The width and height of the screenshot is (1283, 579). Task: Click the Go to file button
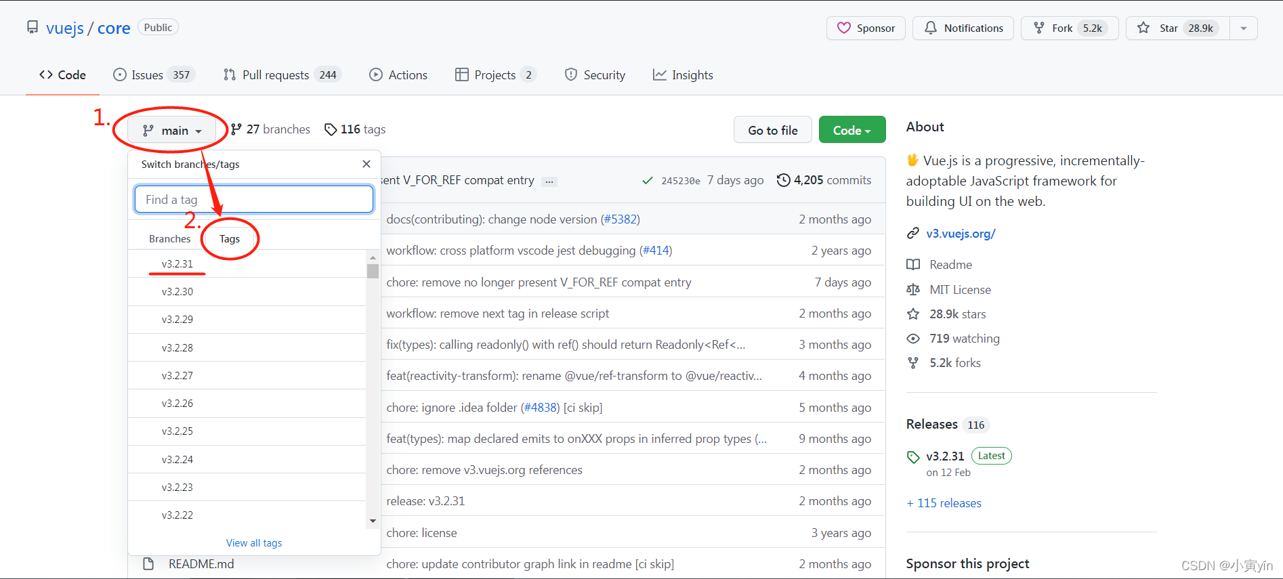(773, 130)
